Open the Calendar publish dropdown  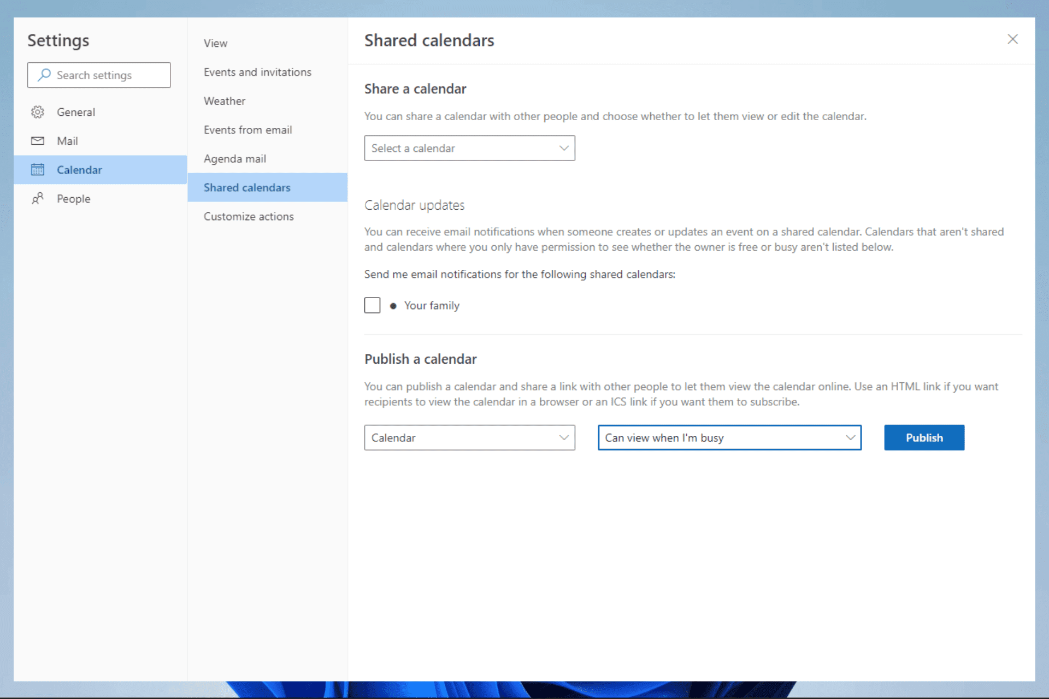tap(468, 437)
